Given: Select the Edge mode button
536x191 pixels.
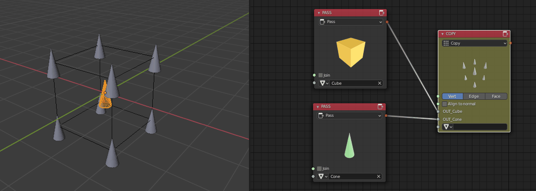Looking at the screenshot, I should pos(474,97).
